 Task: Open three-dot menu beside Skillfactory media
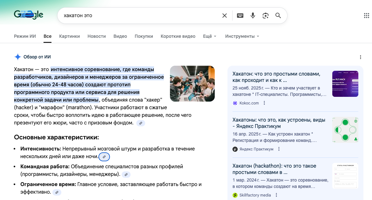(x=276, y=195)
